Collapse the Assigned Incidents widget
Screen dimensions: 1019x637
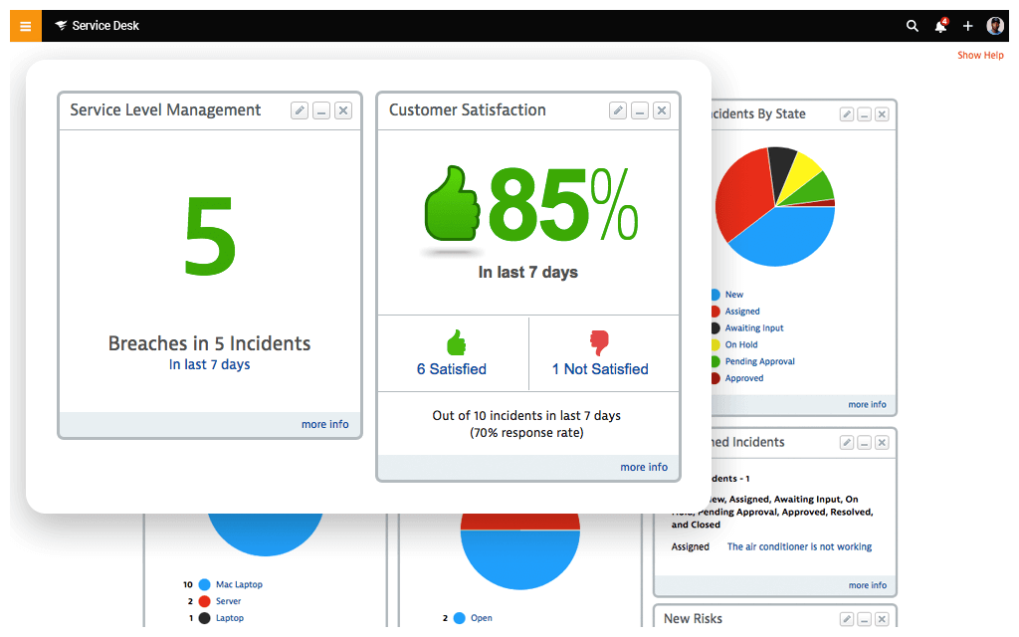[x=864, y=442]
